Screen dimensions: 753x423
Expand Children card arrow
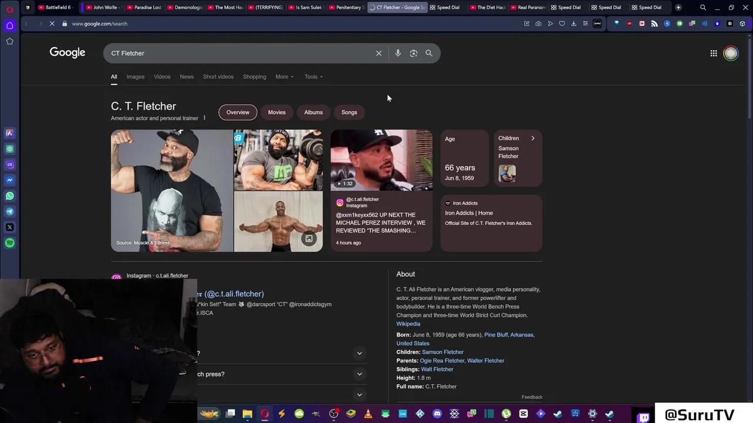click(533, 139)
